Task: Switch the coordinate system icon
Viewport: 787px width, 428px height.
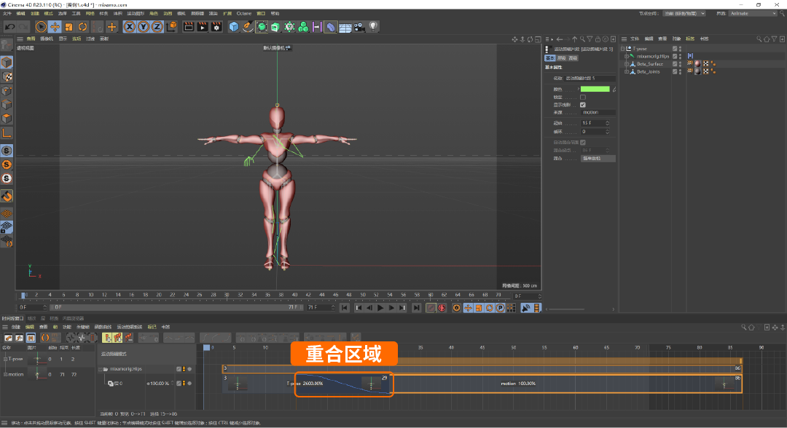Action: tap(171, 26)
